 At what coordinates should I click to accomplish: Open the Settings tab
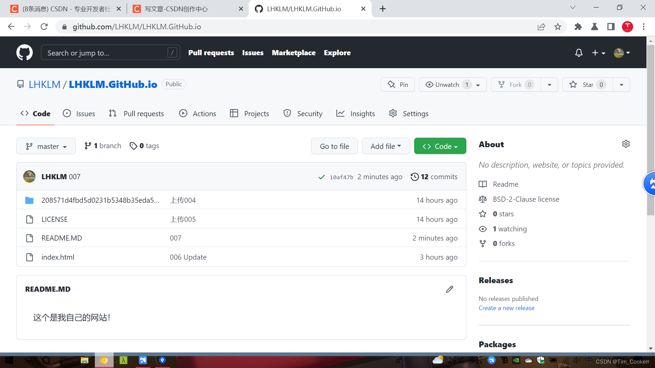point(409,113)
